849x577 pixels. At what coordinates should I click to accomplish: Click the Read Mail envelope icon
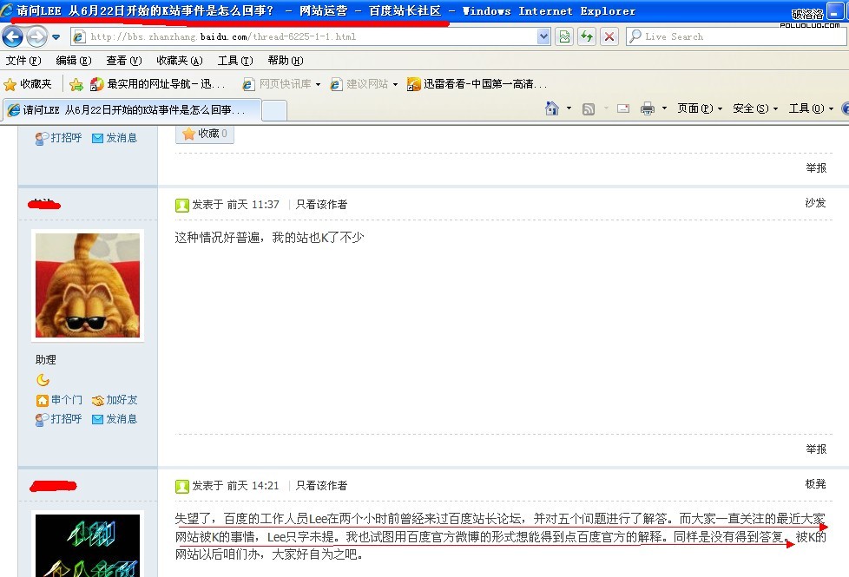(622, 108)
